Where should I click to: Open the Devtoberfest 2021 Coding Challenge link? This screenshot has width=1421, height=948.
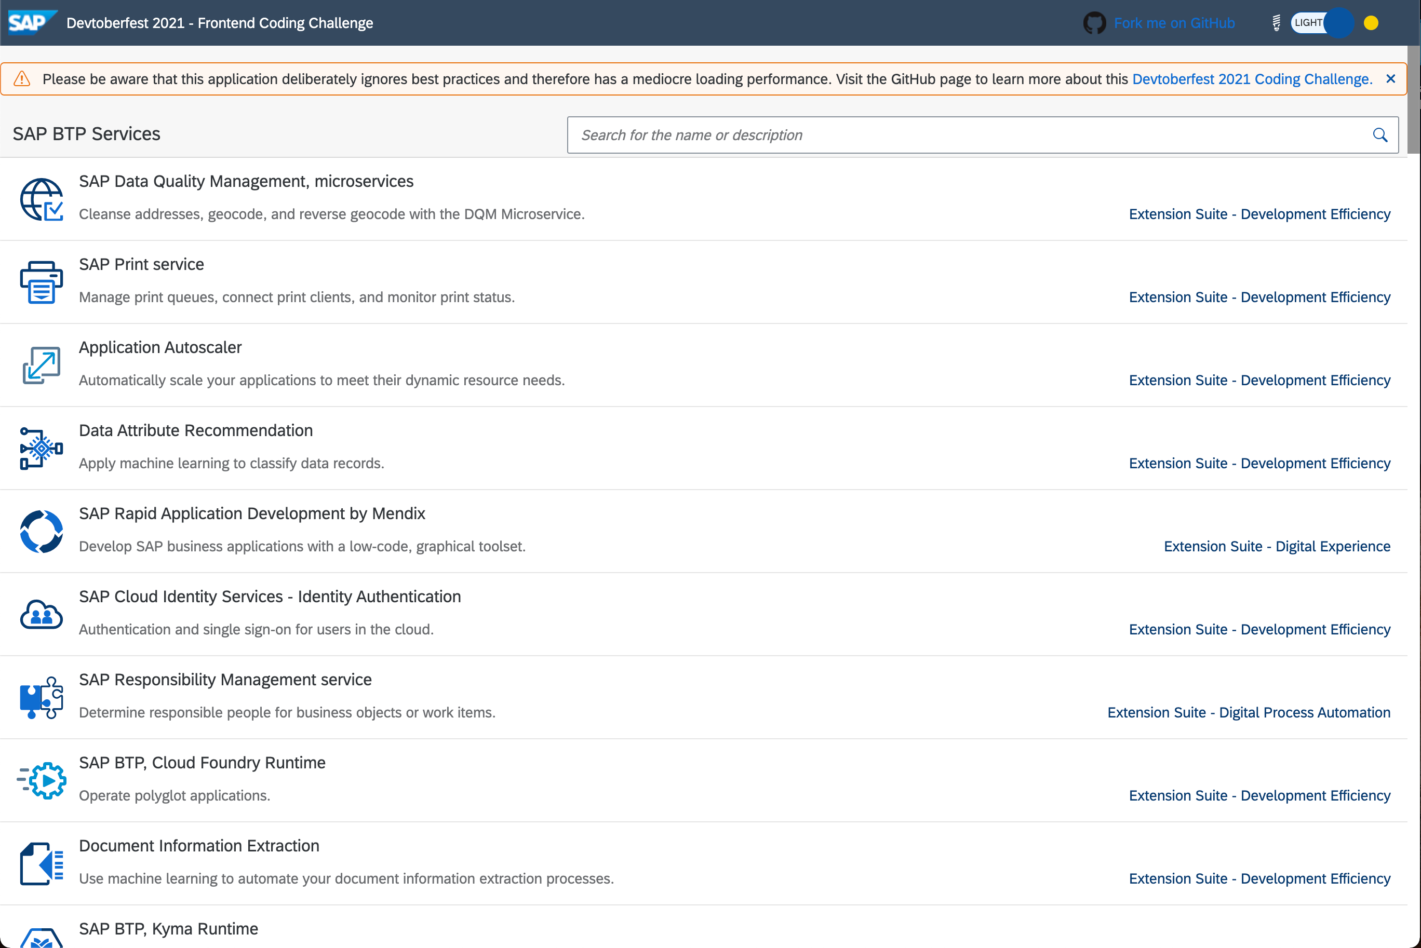click(1252, 79)
